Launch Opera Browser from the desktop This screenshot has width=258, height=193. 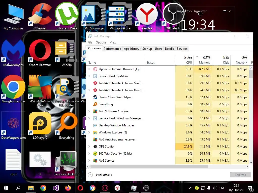40,53
